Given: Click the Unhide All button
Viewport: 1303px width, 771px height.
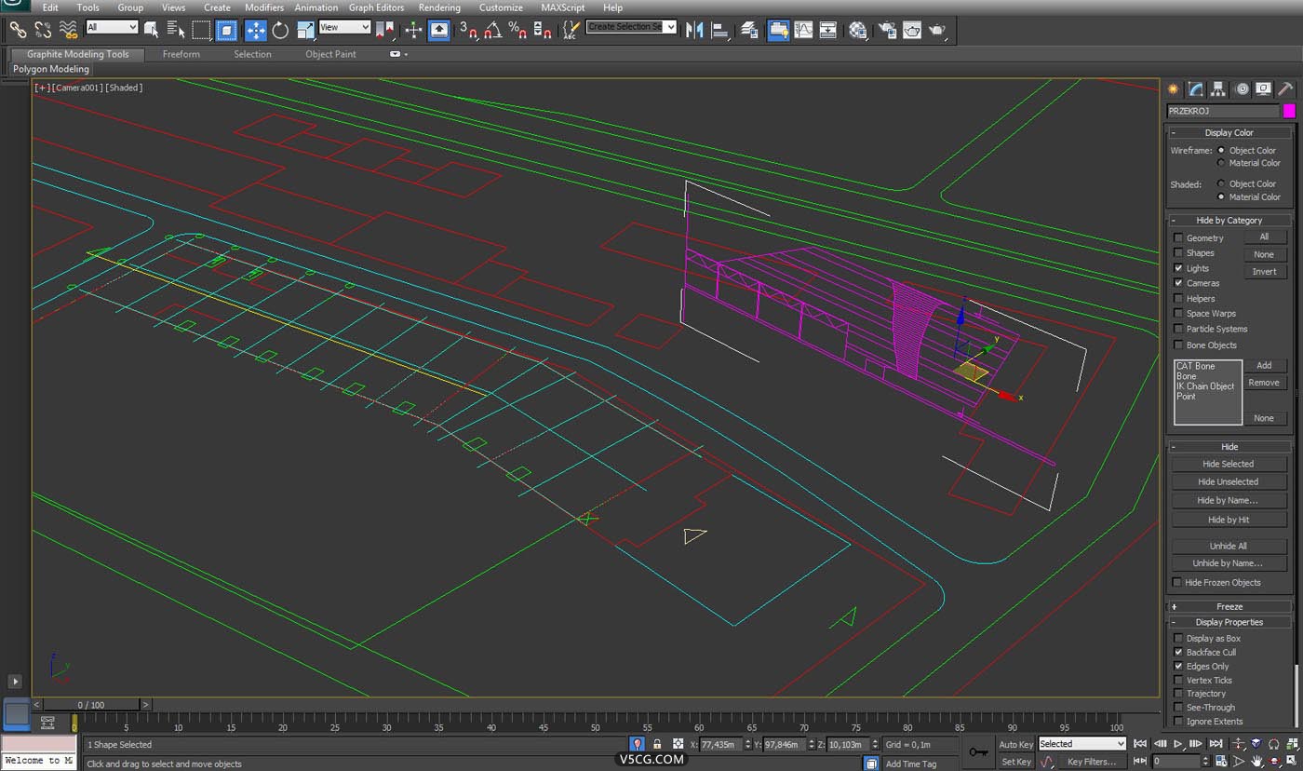Looking at the screenshot, I should (x=1228, y=546).
